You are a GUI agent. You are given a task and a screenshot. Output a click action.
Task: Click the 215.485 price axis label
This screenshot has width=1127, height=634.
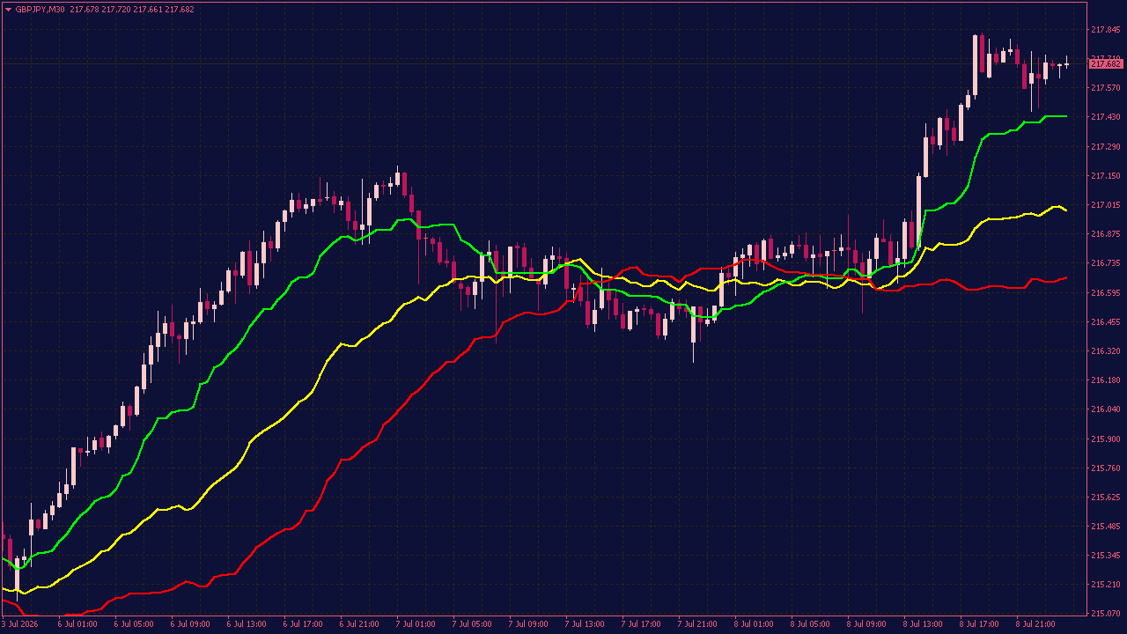click(1105, 527)
